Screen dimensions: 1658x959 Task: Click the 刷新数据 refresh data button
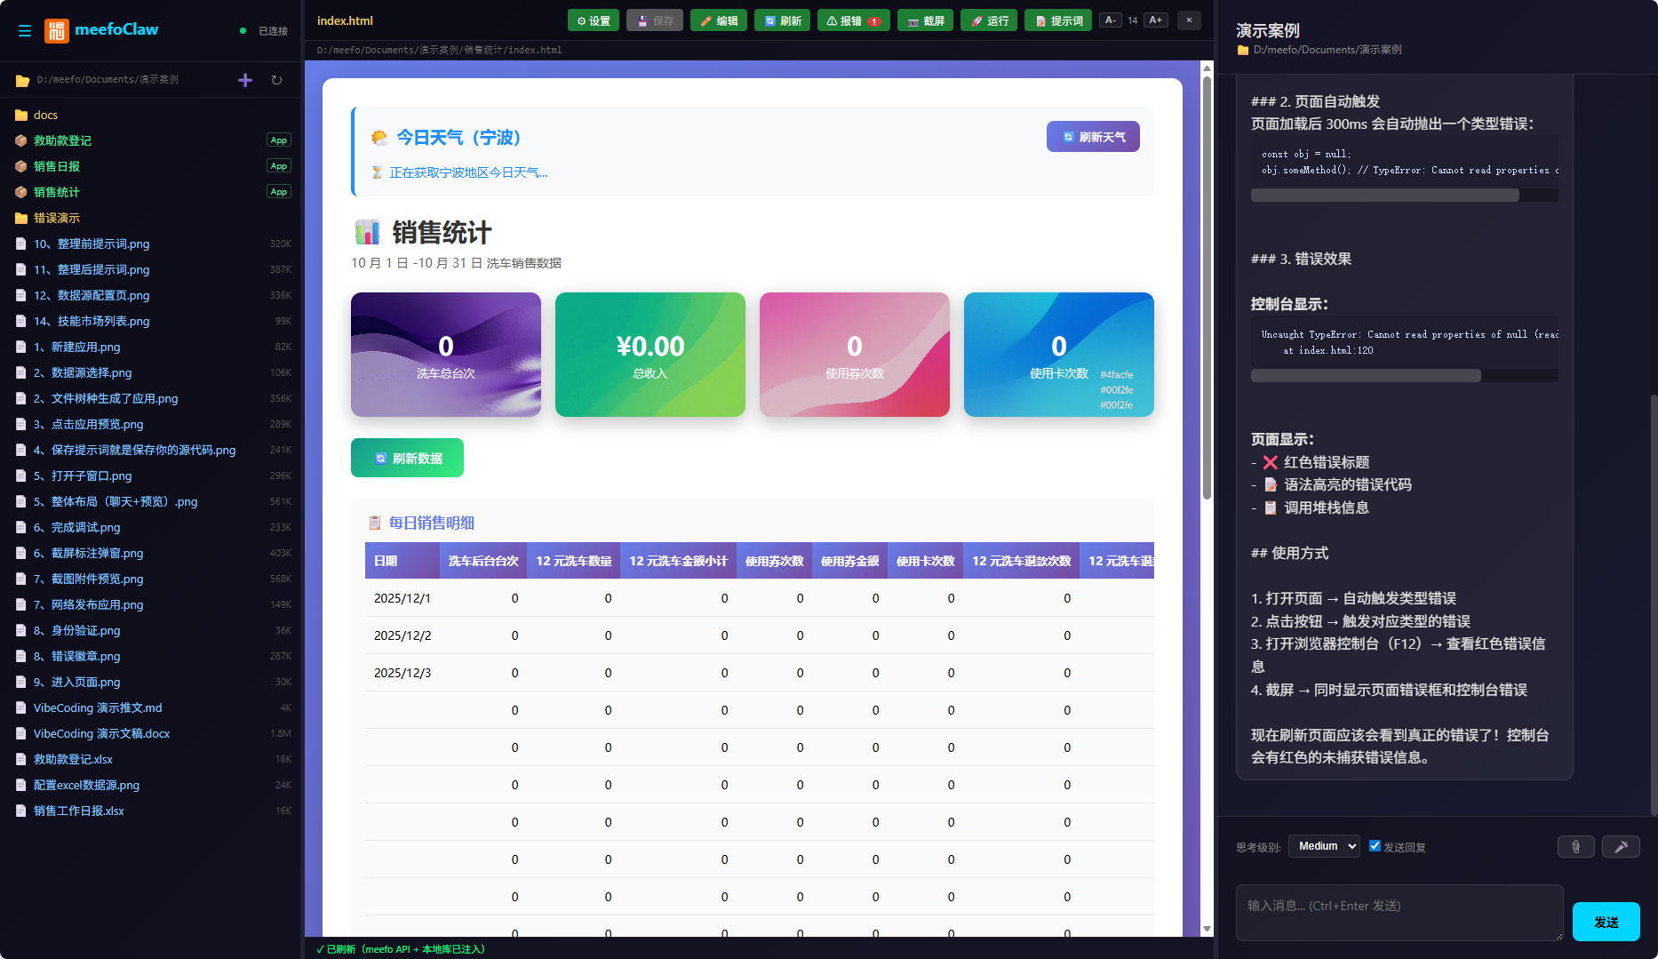(x=407, y=457)
